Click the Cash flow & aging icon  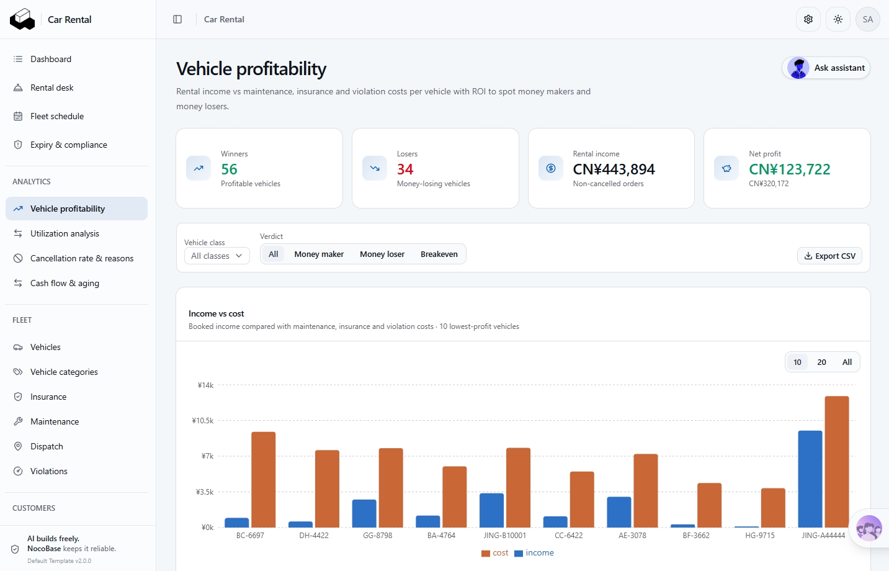(18, 283)
